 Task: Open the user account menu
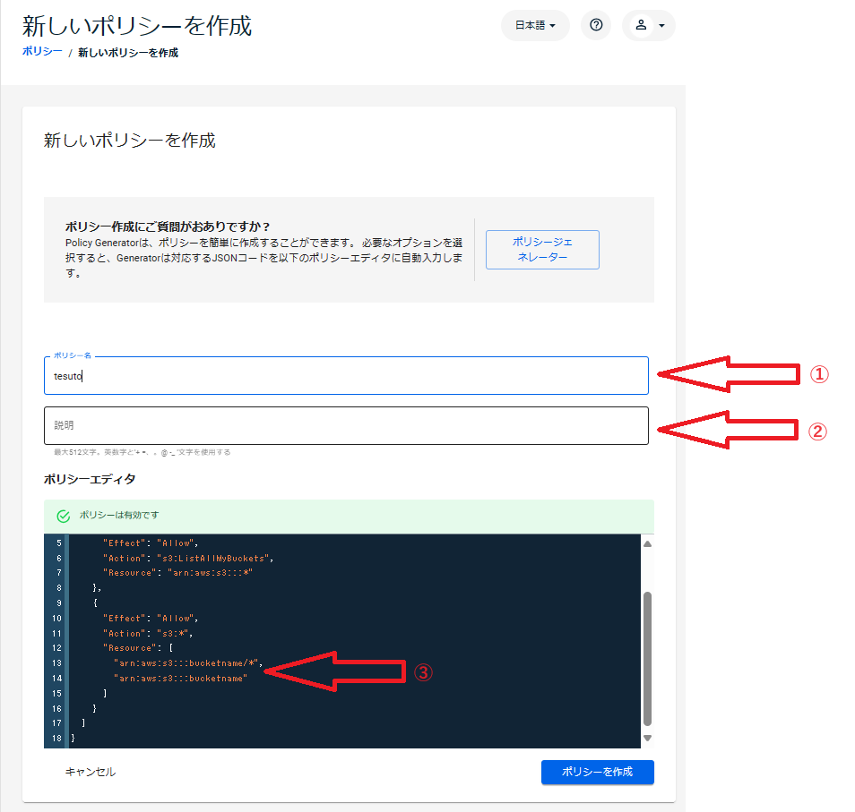point(648,25)
